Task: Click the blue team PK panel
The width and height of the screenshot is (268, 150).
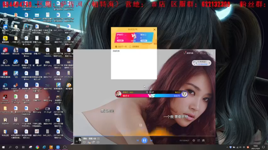Action: pos(144,37)
